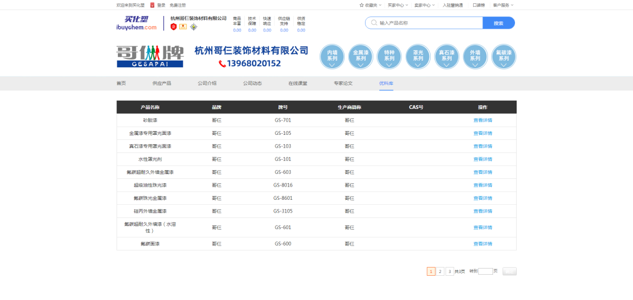
Task: Click the 硅丙外墙金属漆 product name
Action: tap(150, 211)
